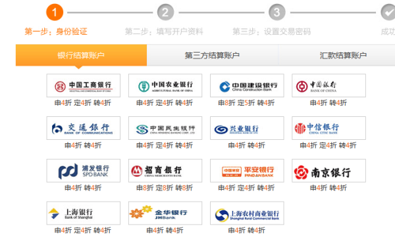Switch to 银行结算账户 tab

81,55
